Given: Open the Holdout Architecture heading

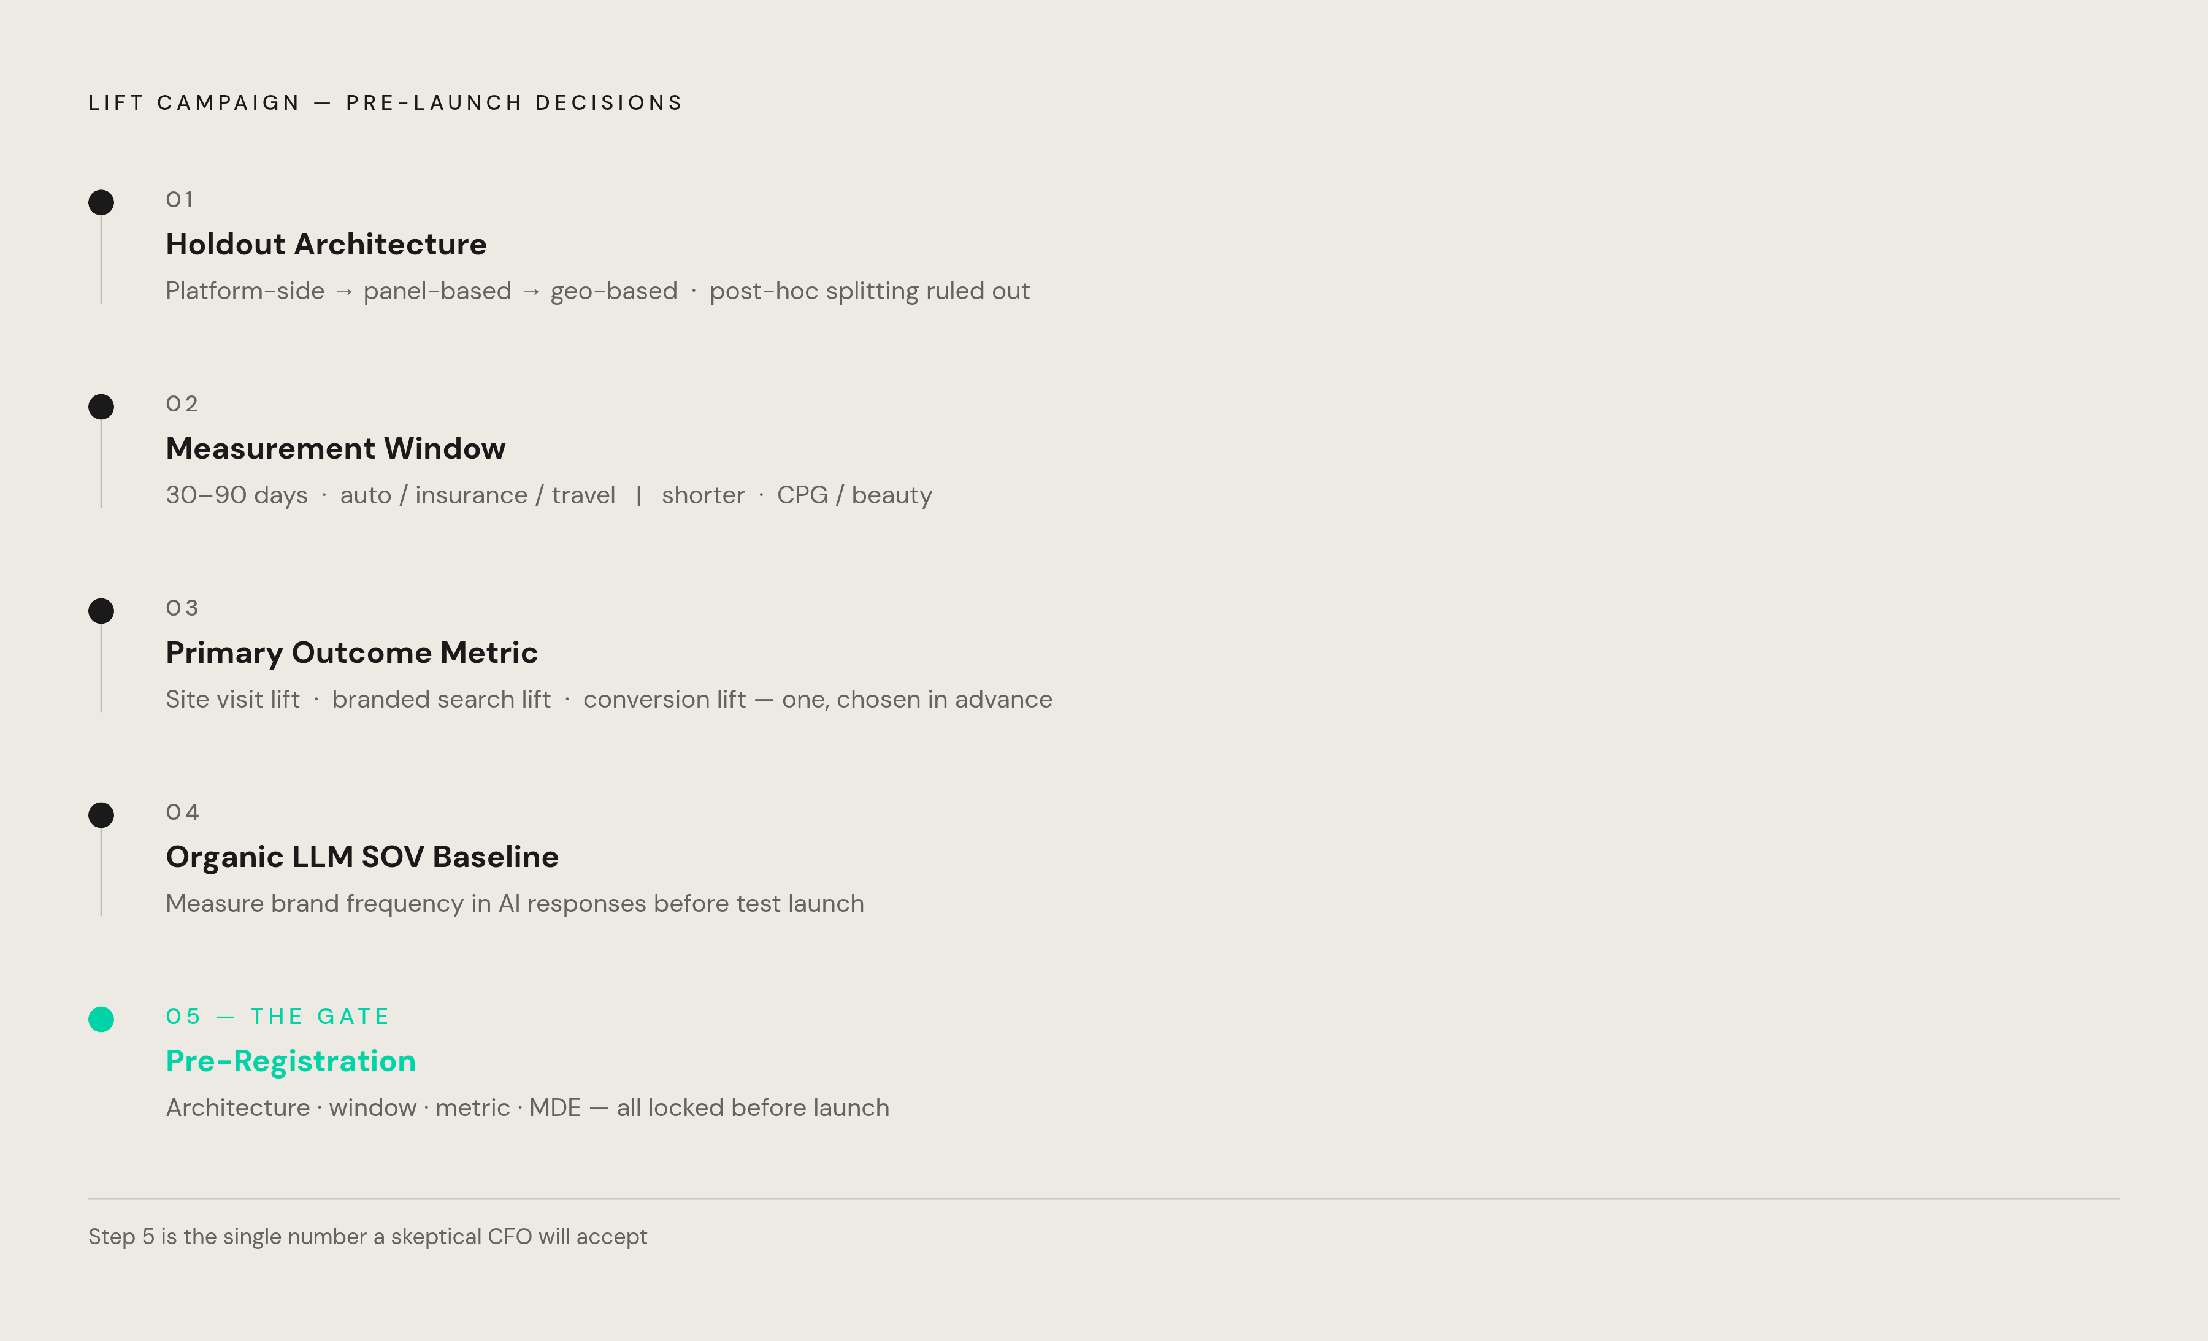Looking at the screenshot, I should (326, 245).
